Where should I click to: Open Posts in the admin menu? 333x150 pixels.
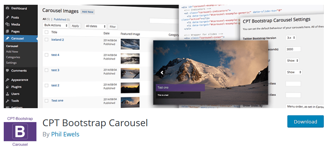15,17
